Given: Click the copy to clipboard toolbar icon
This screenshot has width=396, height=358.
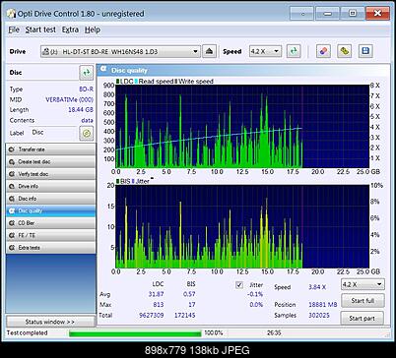Looking at the screenshot, I should [x=344, y=51].
